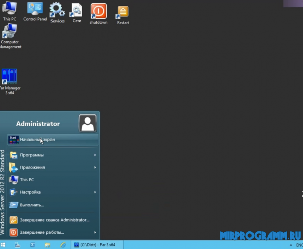Click Administrator user name text

[38, 124]
